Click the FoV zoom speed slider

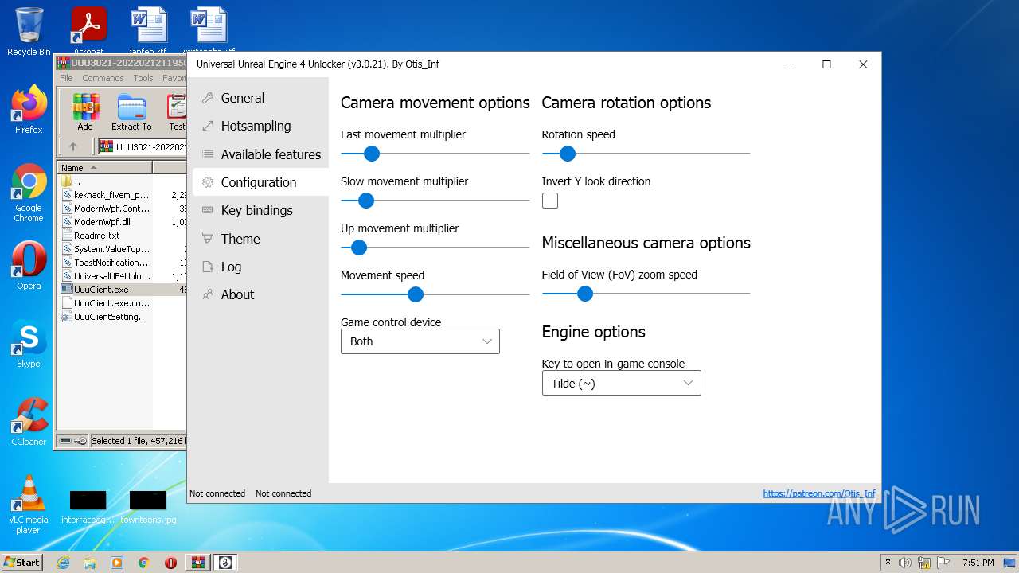(646, 294)
